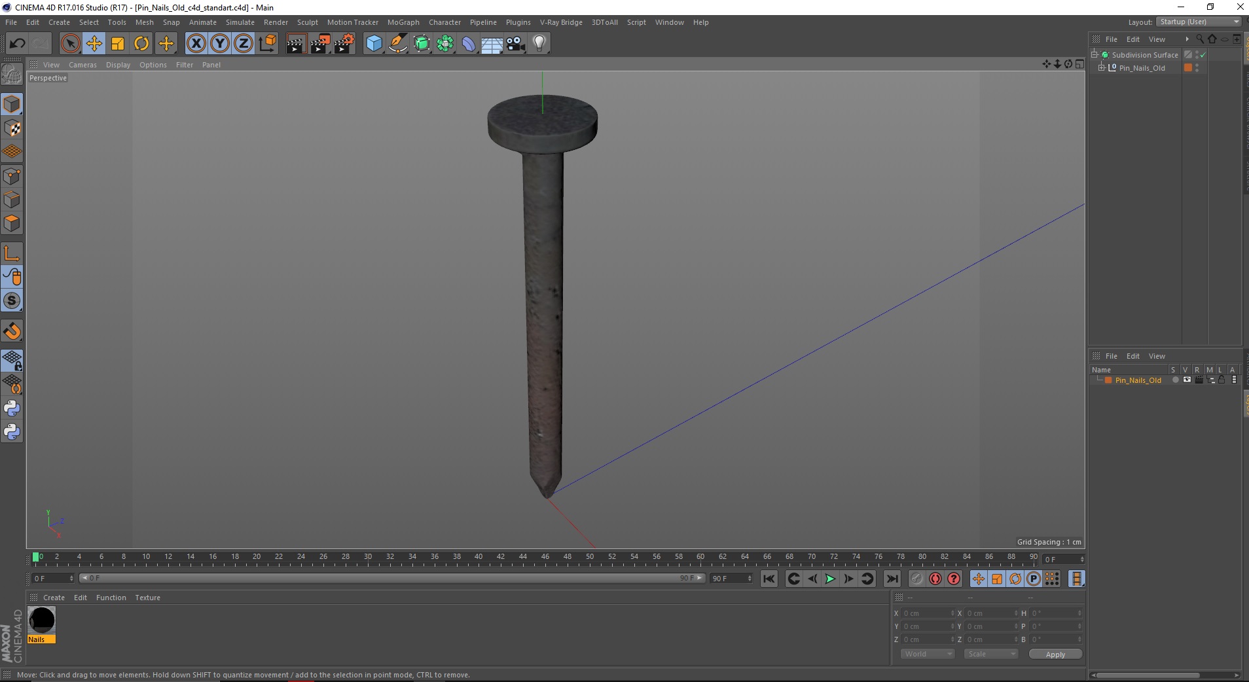Open the MoGraph menu
Screen dimensions: 1249x682
pyautogui.click(x=403, y=22)
